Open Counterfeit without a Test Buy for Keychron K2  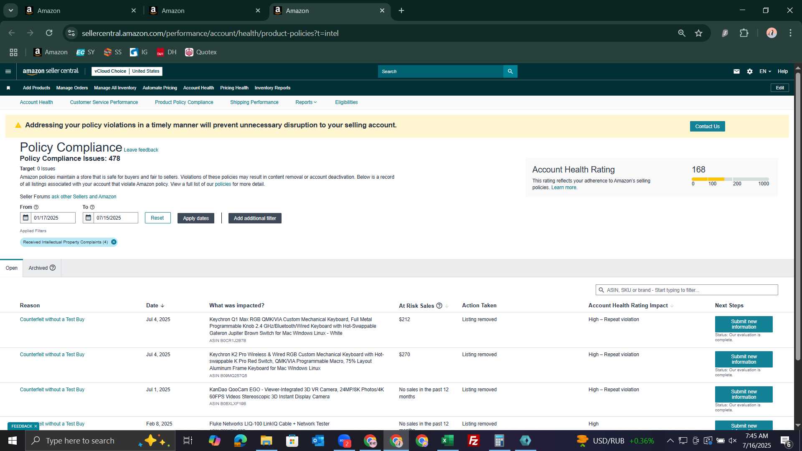click(52, 355)
